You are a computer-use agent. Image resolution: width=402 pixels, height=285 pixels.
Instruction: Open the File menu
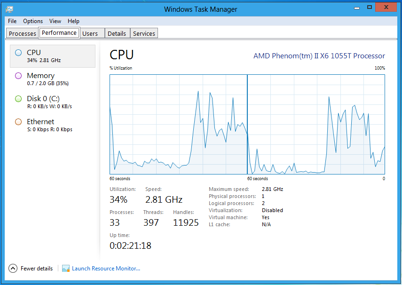click(x=12, y=21)
